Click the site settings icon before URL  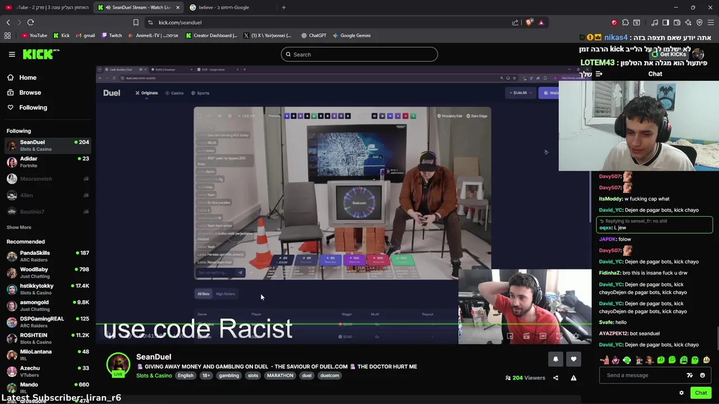tap(150, 22)
